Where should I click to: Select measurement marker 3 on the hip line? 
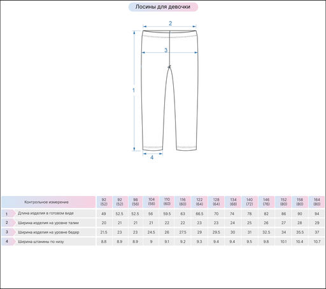[166, 50]
